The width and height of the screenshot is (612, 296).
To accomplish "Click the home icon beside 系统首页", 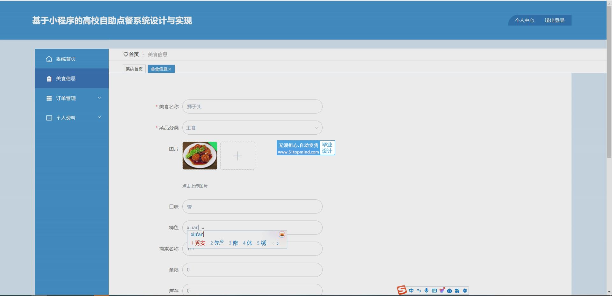I will pyautogui.click(x=49, y=59).
